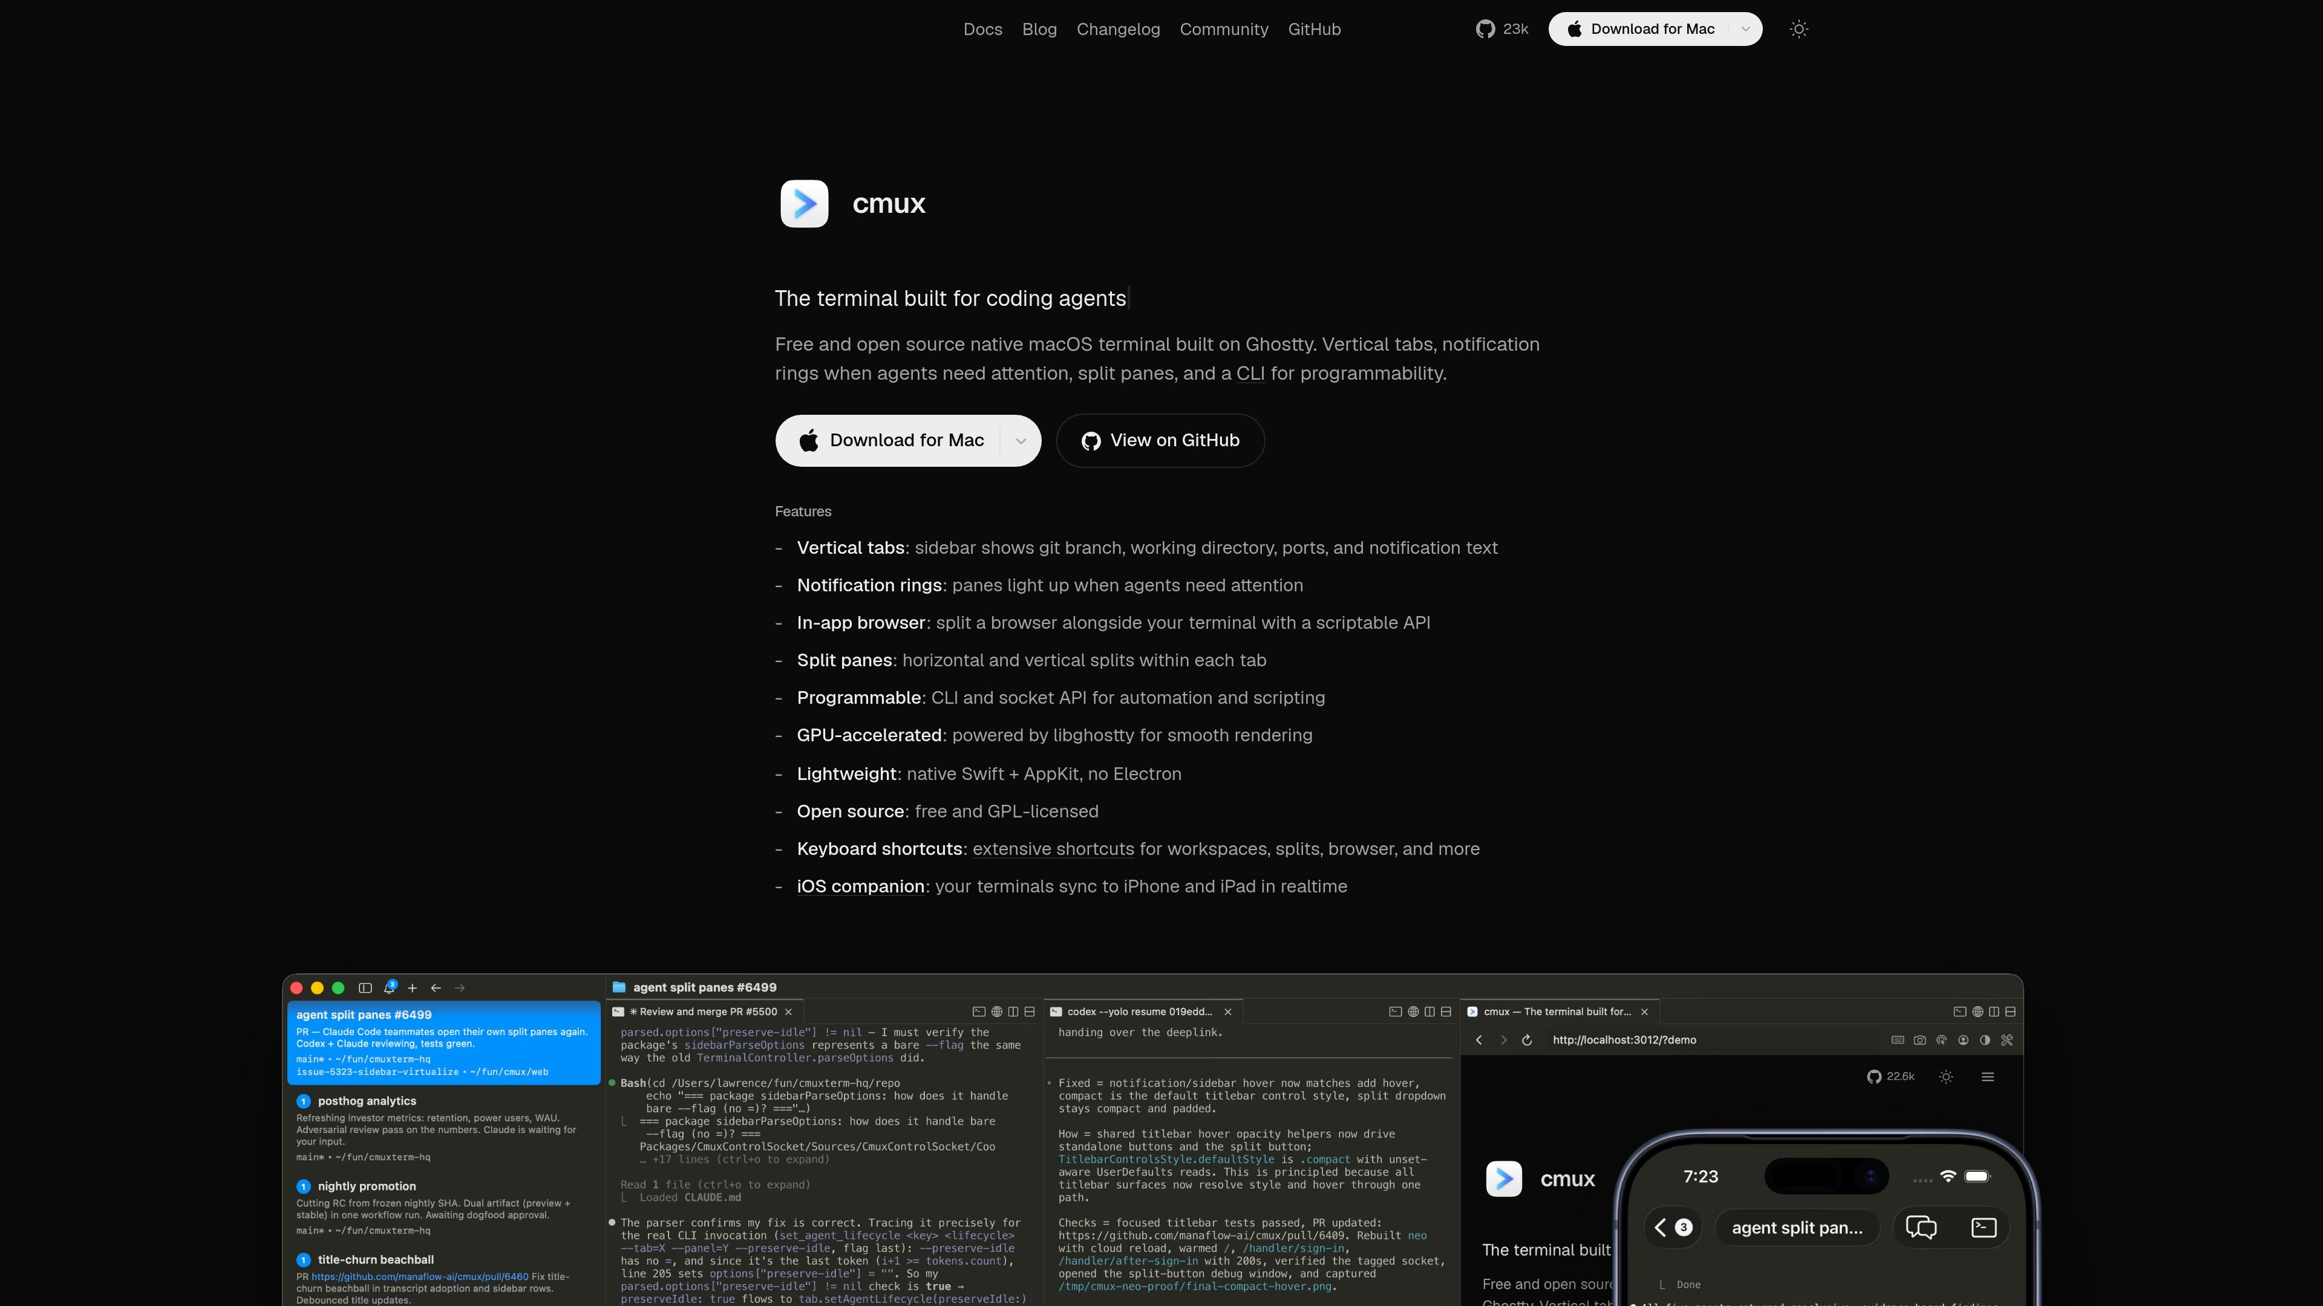Click the globe browser icon in the first pane
Viewport: 2323px width, 1306px height.
click(x=996, y=1012)
